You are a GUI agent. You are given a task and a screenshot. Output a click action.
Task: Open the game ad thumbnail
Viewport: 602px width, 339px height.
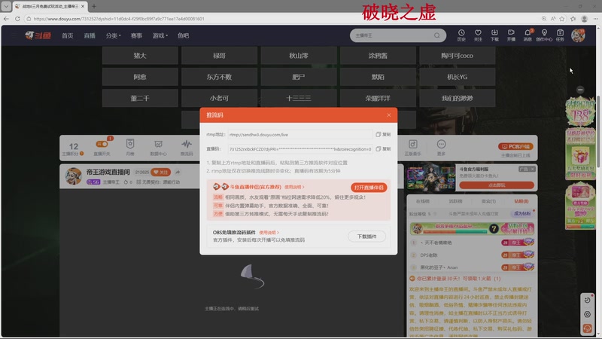point(430,177)
